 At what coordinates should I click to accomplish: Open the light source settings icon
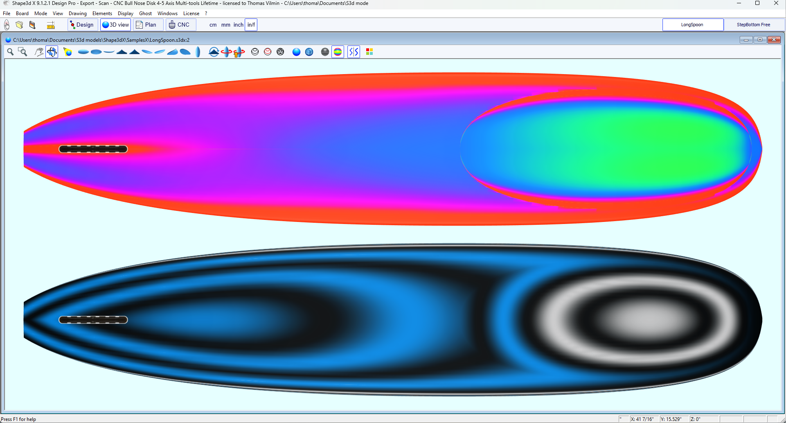click(68, 52)
